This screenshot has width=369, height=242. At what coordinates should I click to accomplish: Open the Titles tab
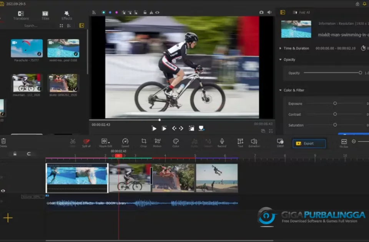click(45, 15)
